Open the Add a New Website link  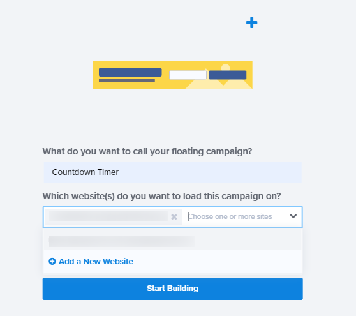tap(96, 262)
